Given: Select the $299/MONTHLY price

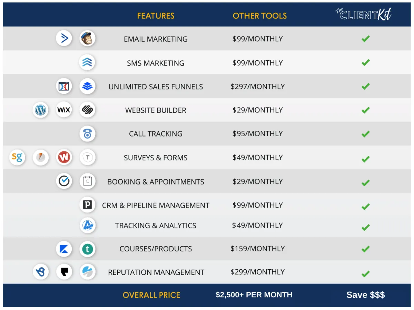Looking at the screenshot, I should (x=258, y=272).
